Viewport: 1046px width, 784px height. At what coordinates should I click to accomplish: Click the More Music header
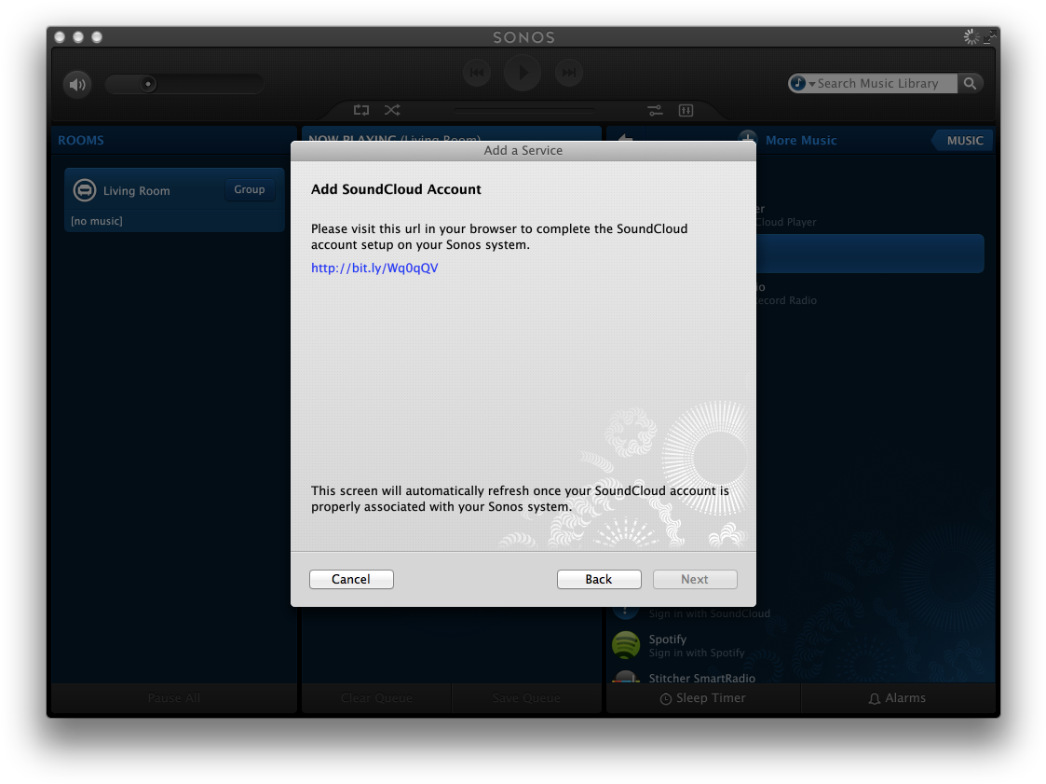pos(800,140)
